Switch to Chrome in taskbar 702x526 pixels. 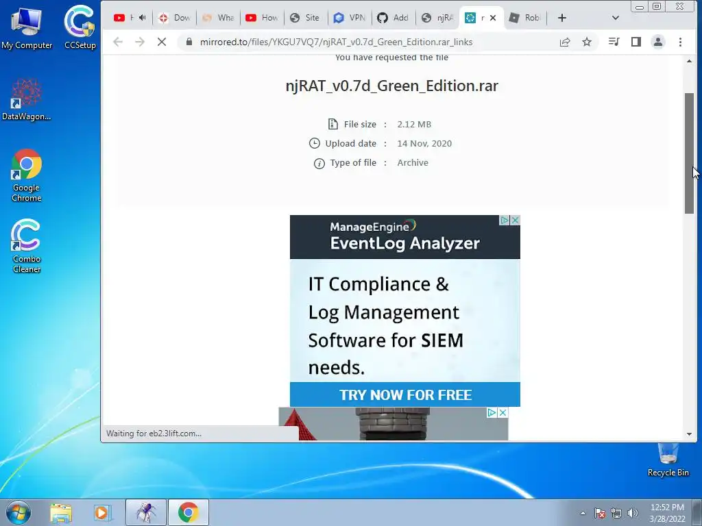[x=188, y=512]
